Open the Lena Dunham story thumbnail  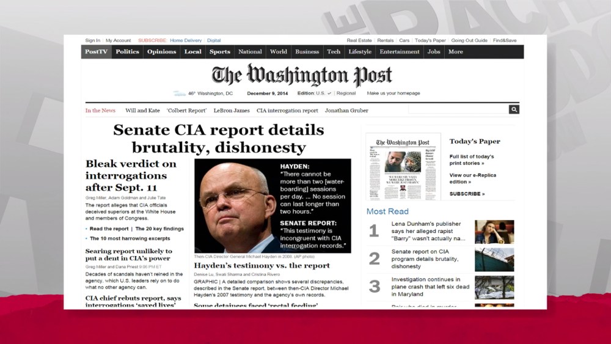(x=494, y=232)
